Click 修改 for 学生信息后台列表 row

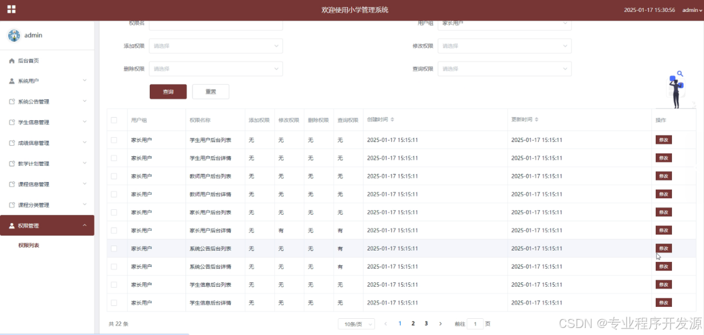(664, 285)
